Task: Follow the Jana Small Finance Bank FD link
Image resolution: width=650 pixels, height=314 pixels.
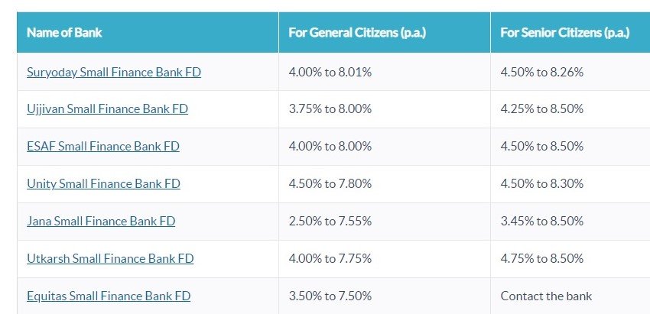Action: tap(101, 222)
